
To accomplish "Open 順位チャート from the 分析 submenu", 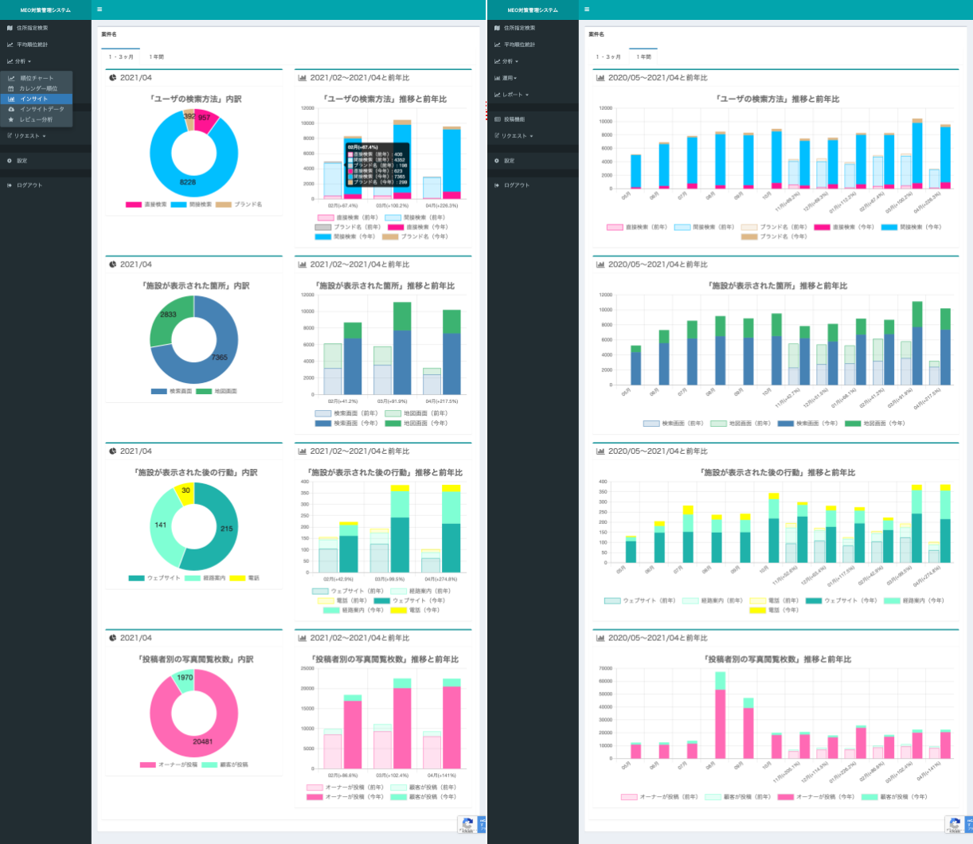I will 37,78.
